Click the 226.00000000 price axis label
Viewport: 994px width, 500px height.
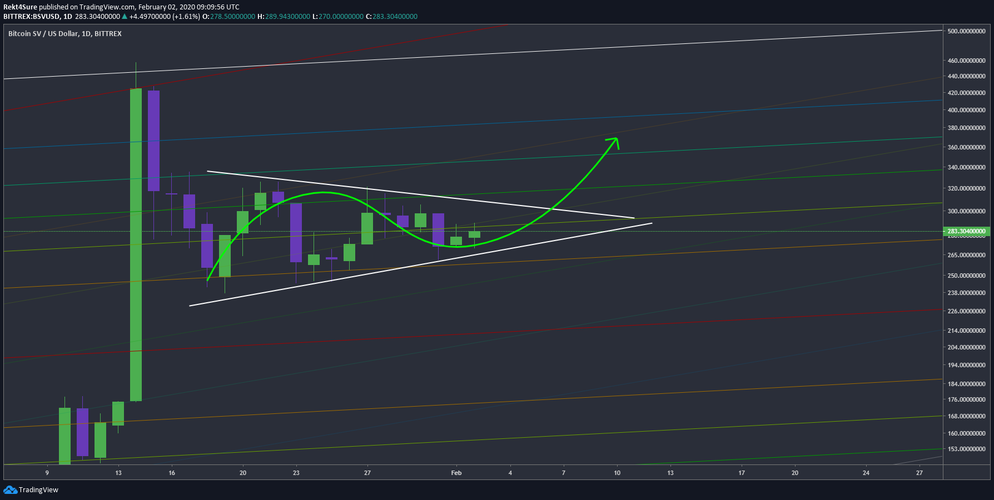tap(966, 311)
